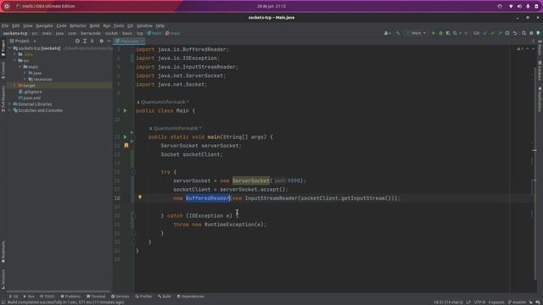Select pom.xml in project tree
This screenshot has height=305, width=543.
tap(32, 98)
